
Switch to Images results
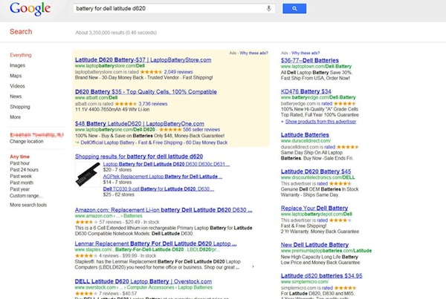click(x=17, y=65)
